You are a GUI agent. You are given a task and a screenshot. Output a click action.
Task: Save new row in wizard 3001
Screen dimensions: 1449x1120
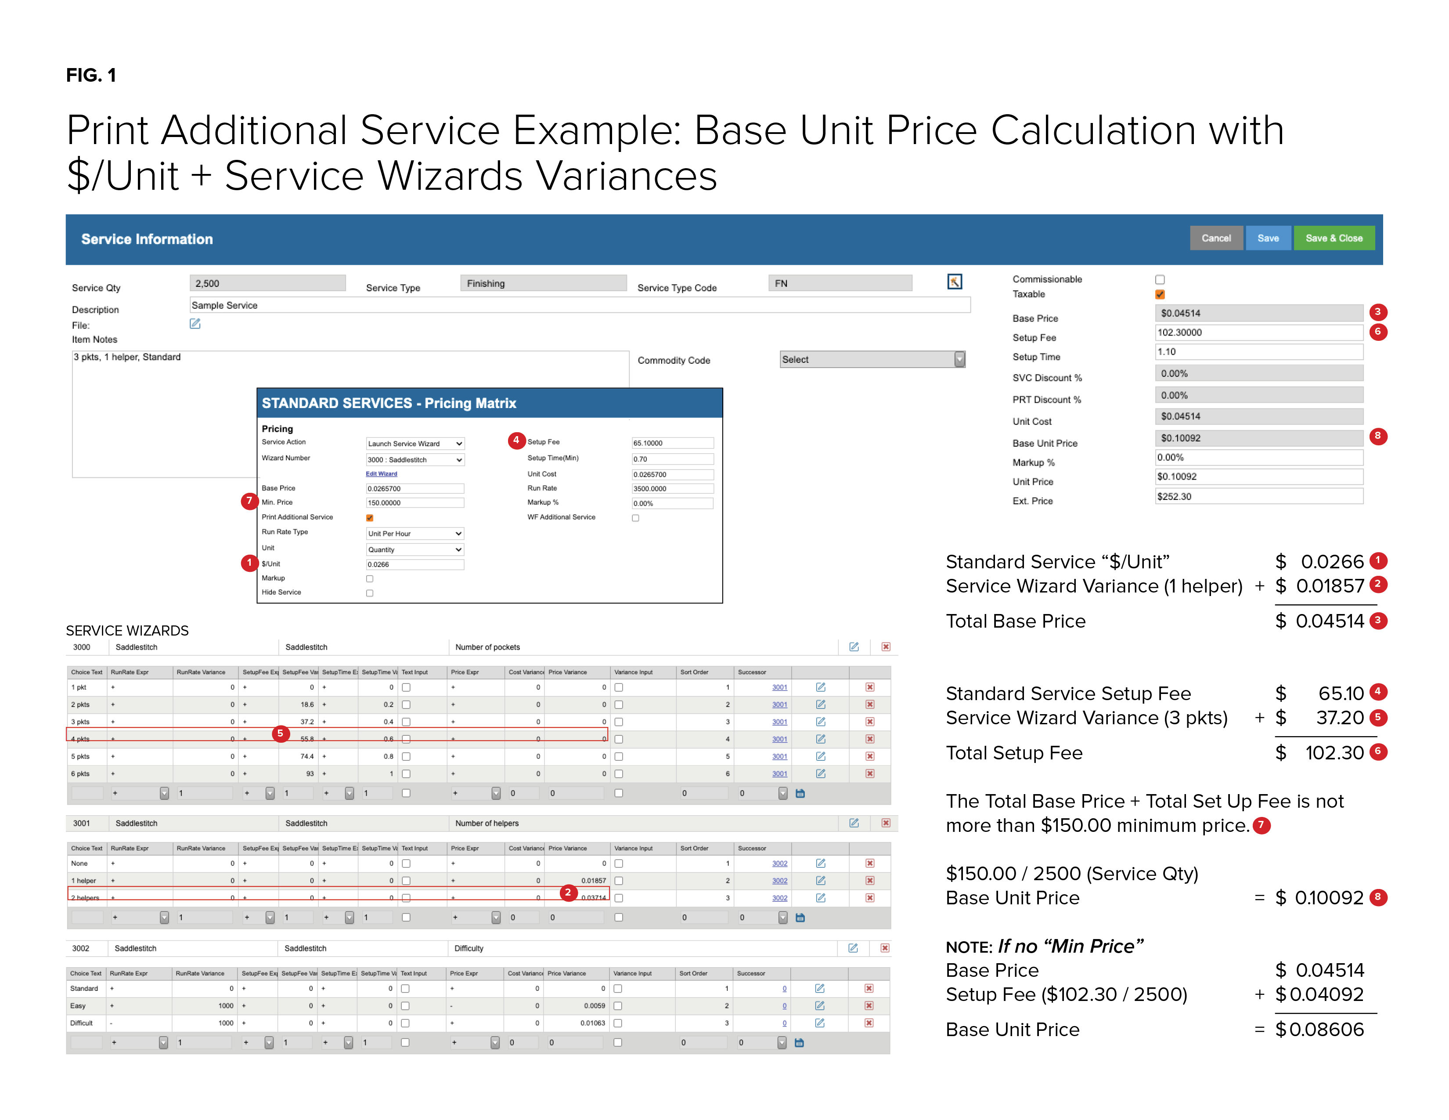(800, 918)
